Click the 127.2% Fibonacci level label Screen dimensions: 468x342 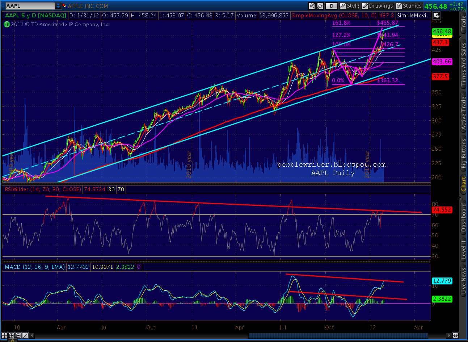341,35
